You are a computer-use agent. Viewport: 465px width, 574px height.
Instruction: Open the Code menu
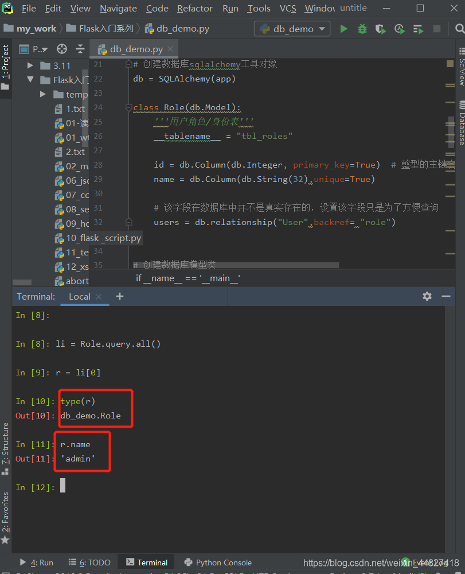pos(157,8)
